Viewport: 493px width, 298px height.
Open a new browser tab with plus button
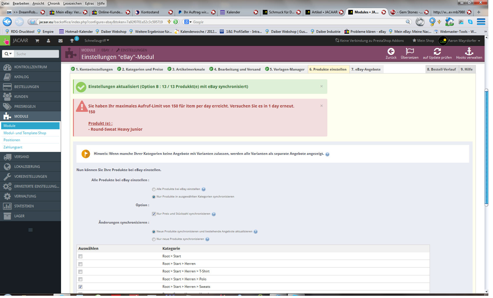(478, 12)
